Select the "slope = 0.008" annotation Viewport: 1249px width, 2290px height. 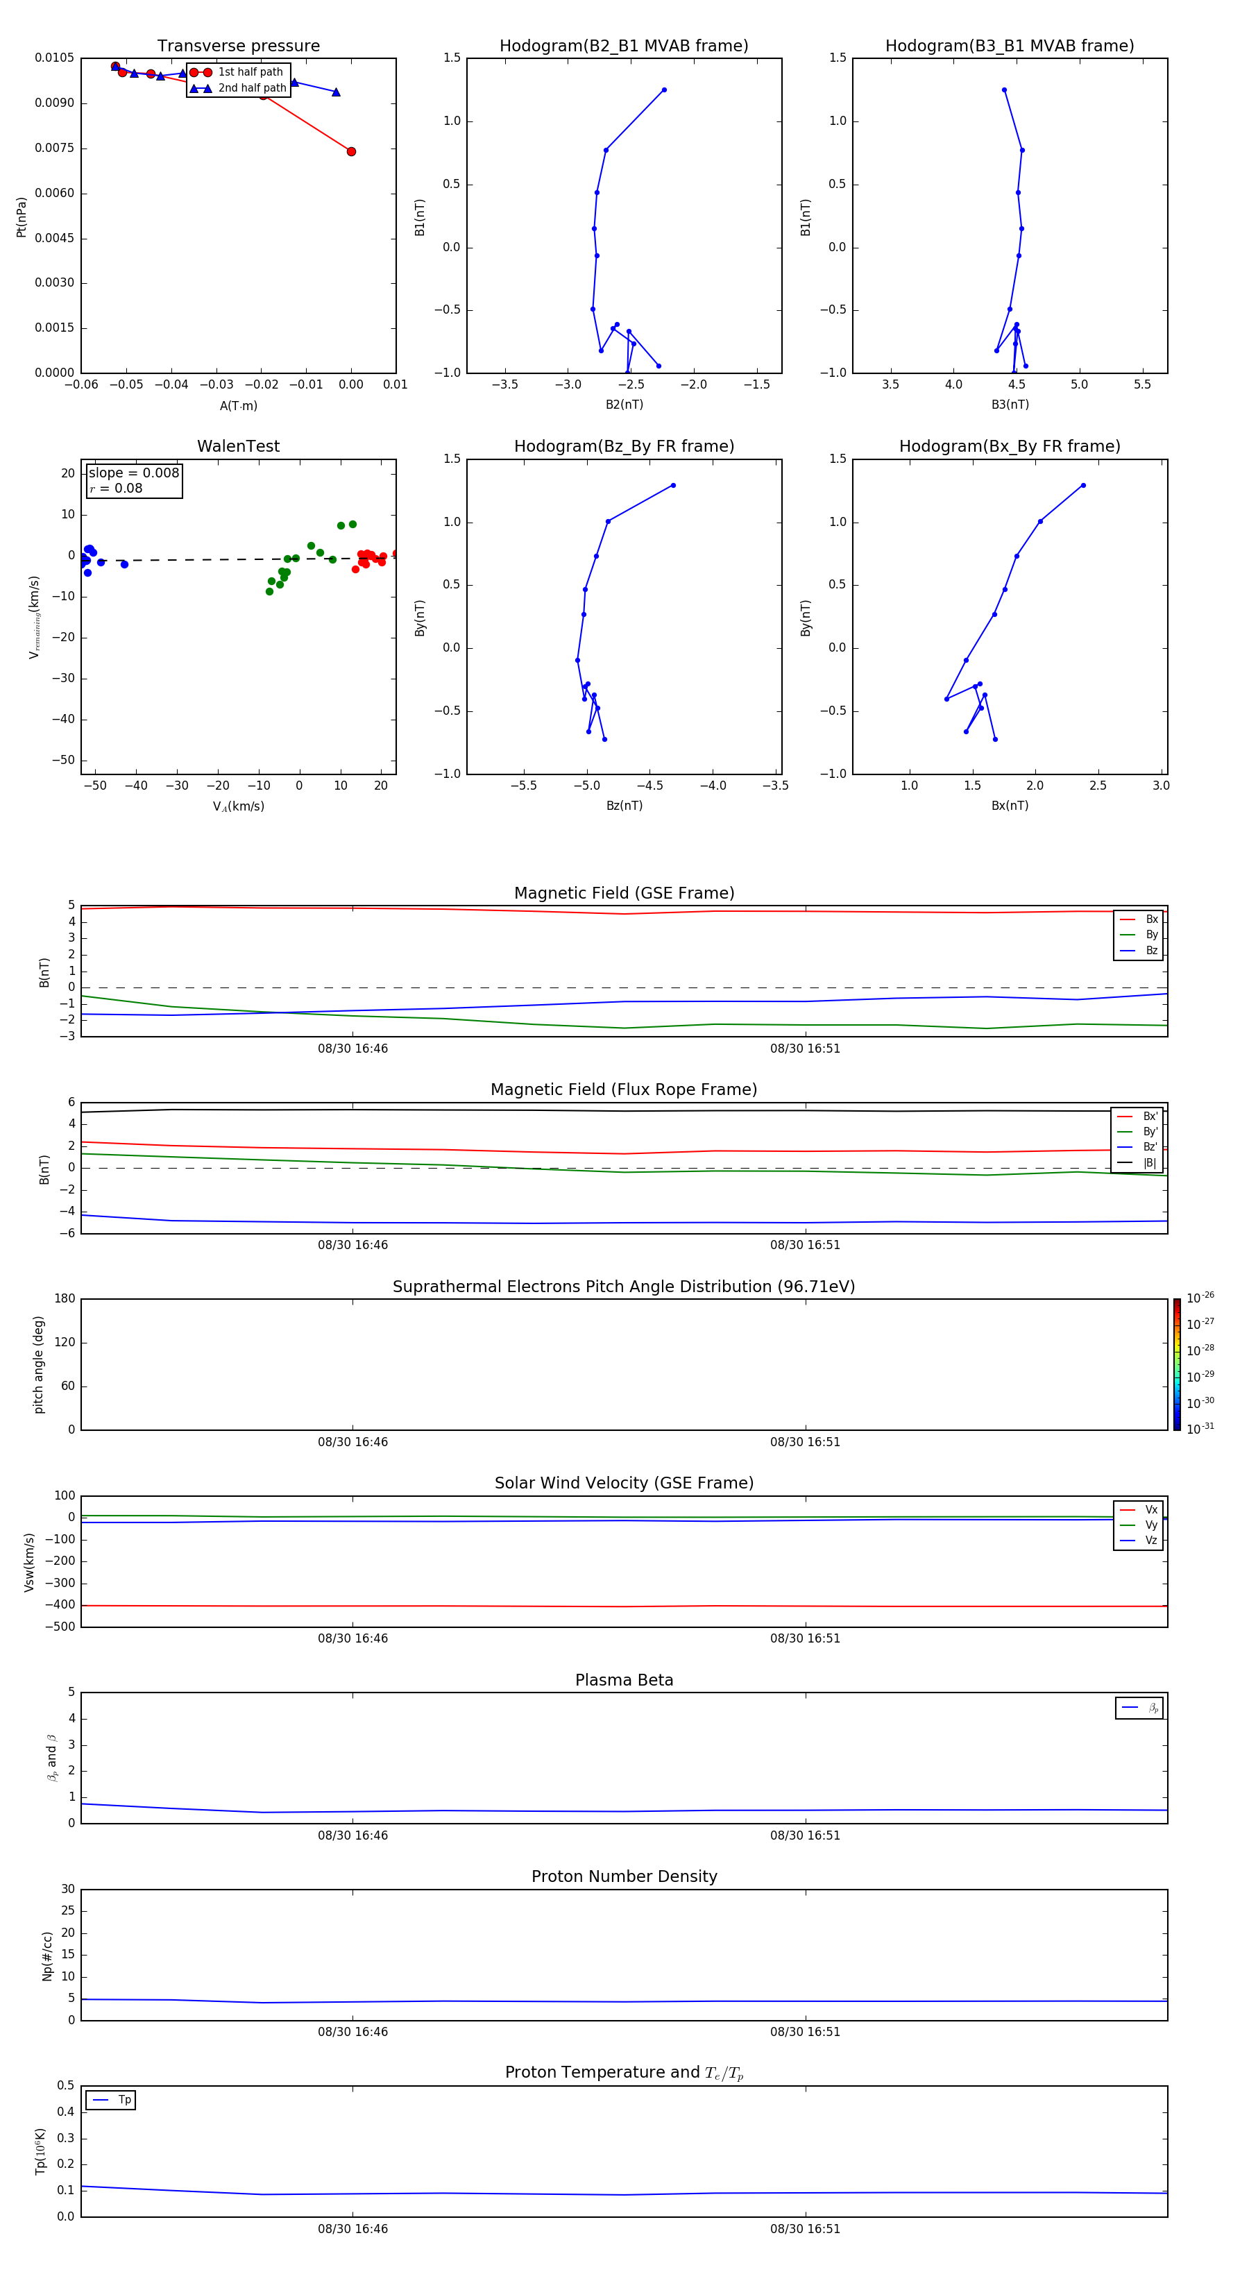pyautogui.click(x=134, y=473)
